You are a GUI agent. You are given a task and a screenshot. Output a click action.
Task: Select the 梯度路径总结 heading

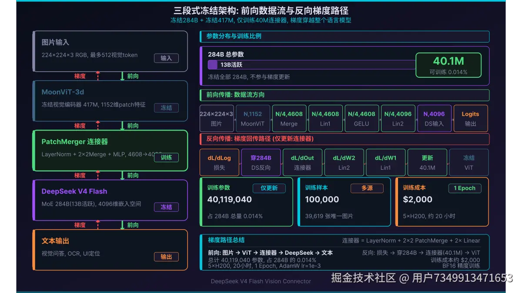[226, 240]
